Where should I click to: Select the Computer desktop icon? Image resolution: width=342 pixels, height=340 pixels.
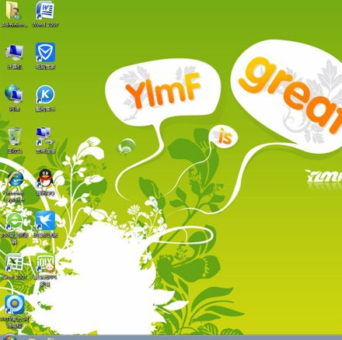[14, 56]
